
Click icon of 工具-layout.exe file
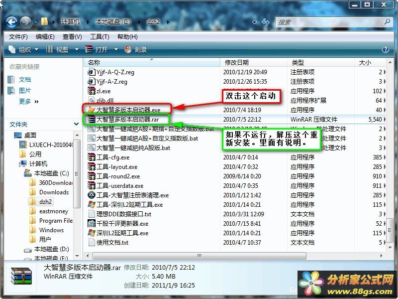click(x=91, y=167)
